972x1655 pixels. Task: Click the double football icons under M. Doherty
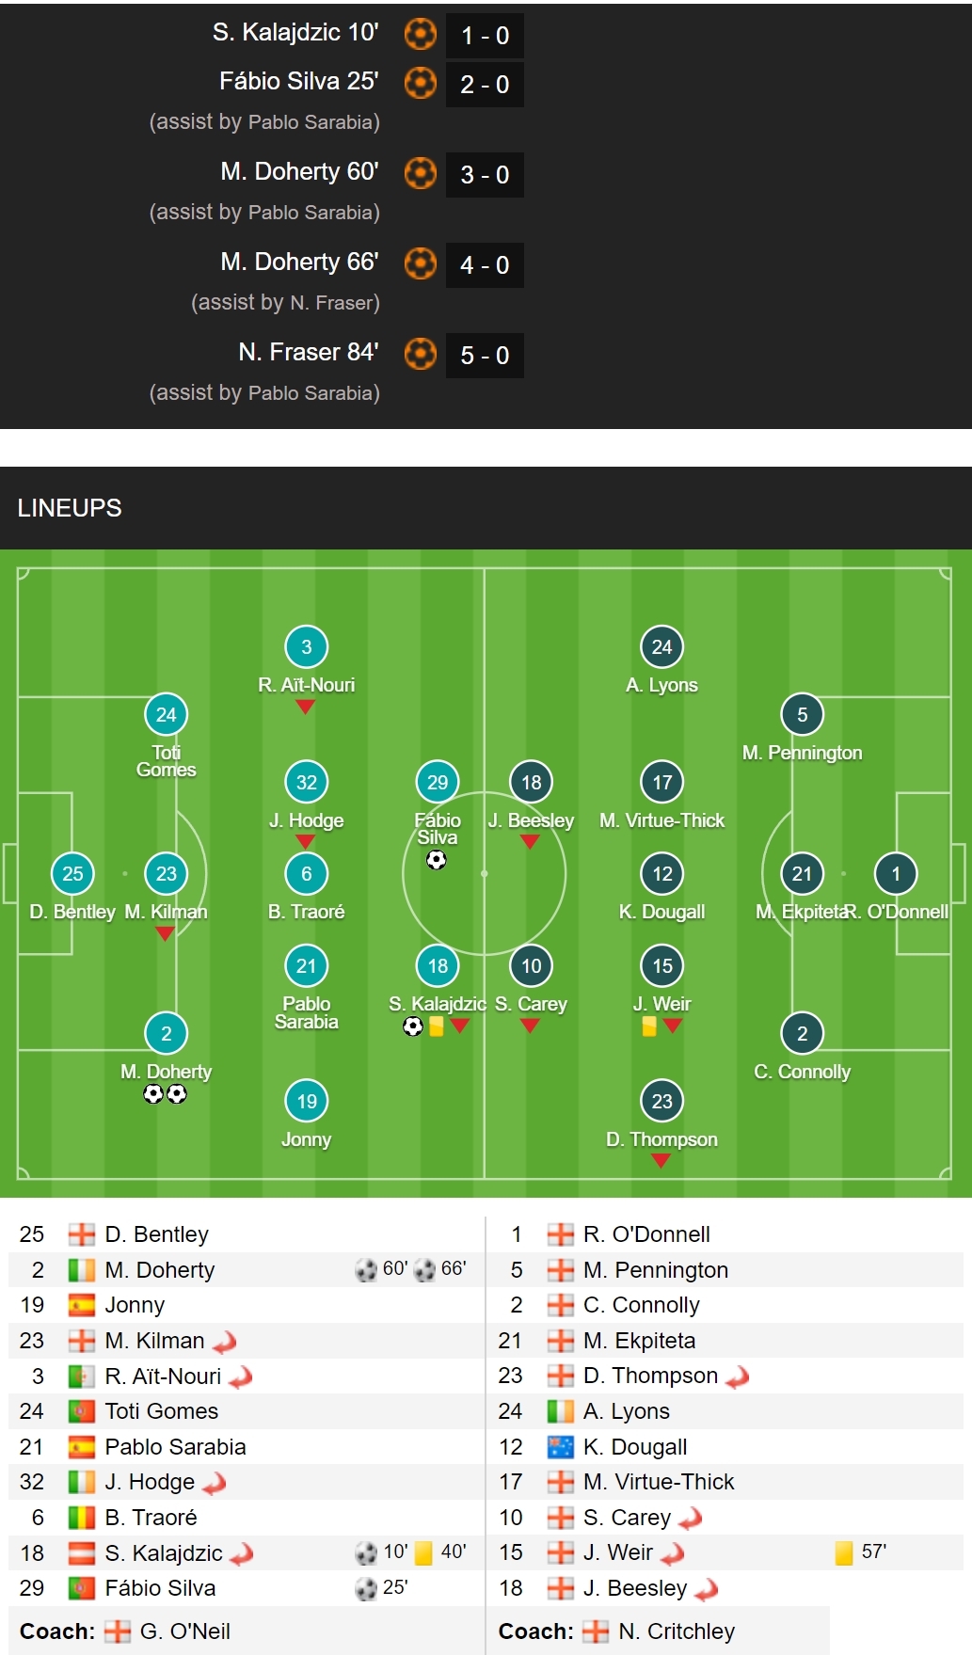coord(166,1093)
